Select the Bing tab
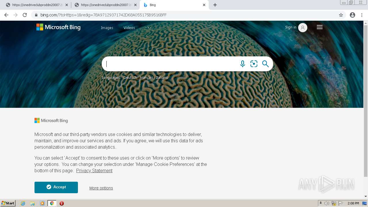Screen dimensions: 368x207 (174, 5)
